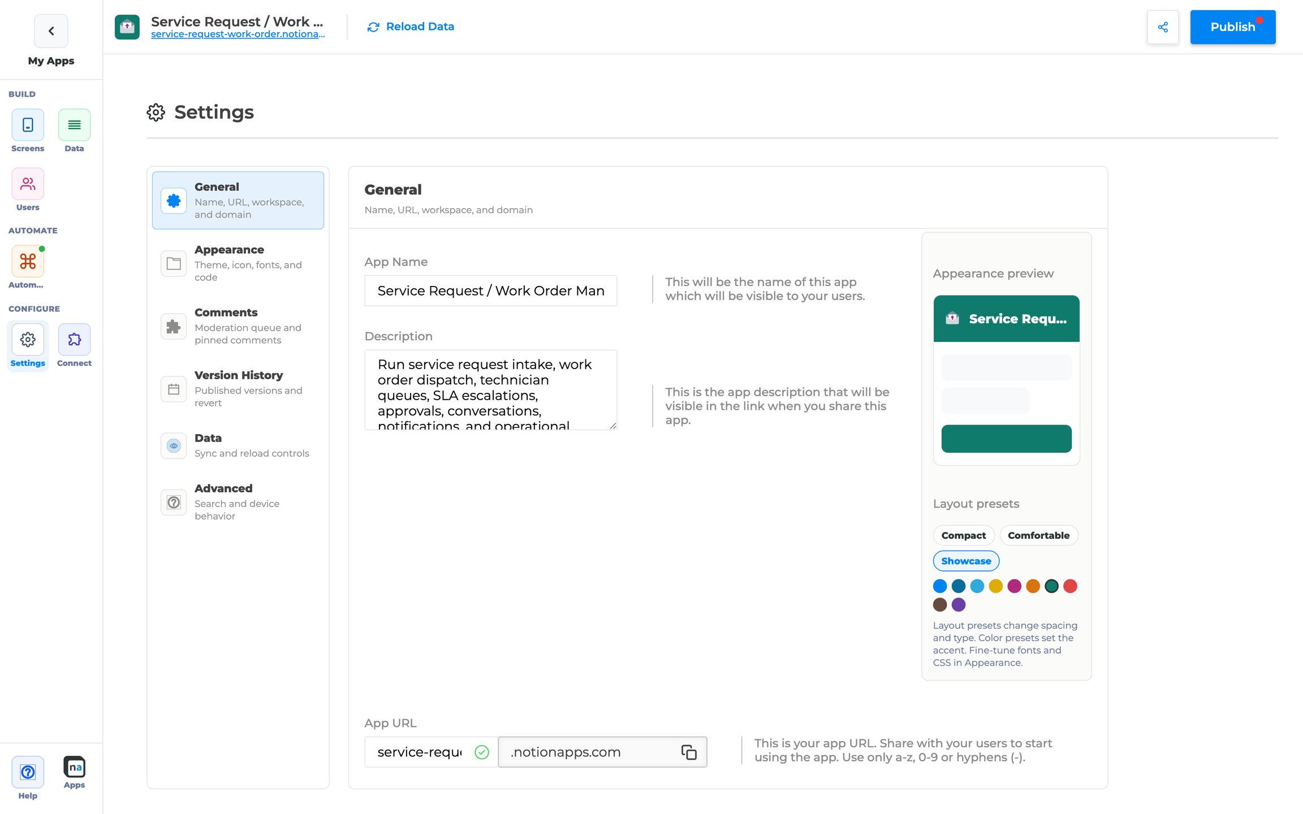Pick the yellow color preset

(996, 586)
